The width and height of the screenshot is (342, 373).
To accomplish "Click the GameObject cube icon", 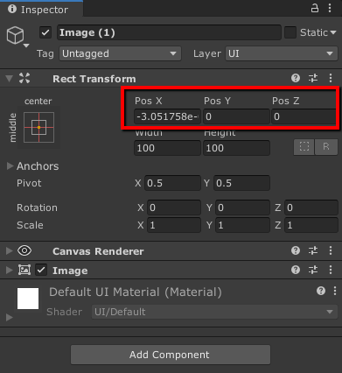I will coord(15,35).
